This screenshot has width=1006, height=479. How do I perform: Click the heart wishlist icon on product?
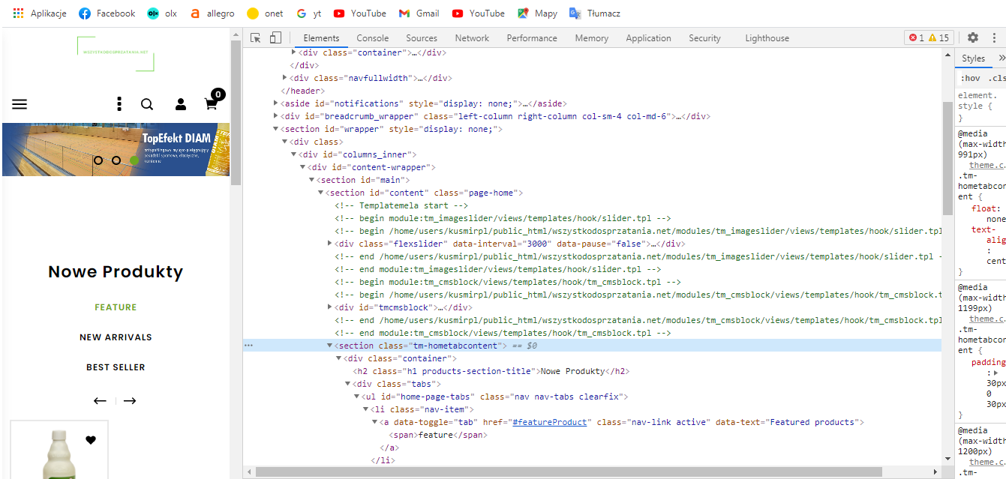point(91,440)
